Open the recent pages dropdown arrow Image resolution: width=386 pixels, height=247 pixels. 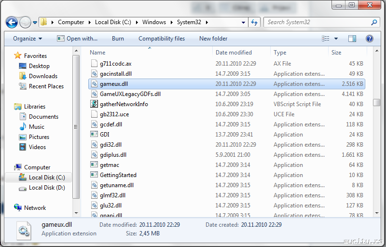tap(35, 23)
